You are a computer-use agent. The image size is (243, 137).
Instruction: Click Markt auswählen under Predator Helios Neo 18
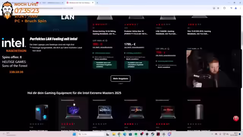pyautogui.click(x=133, y=59)
